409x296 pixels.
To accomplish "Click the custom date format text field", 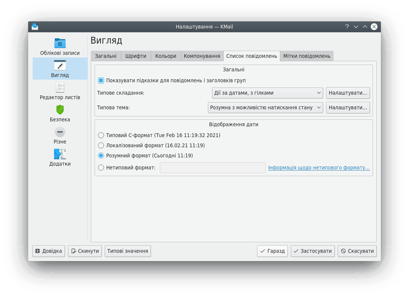I will tap(212, 168).
